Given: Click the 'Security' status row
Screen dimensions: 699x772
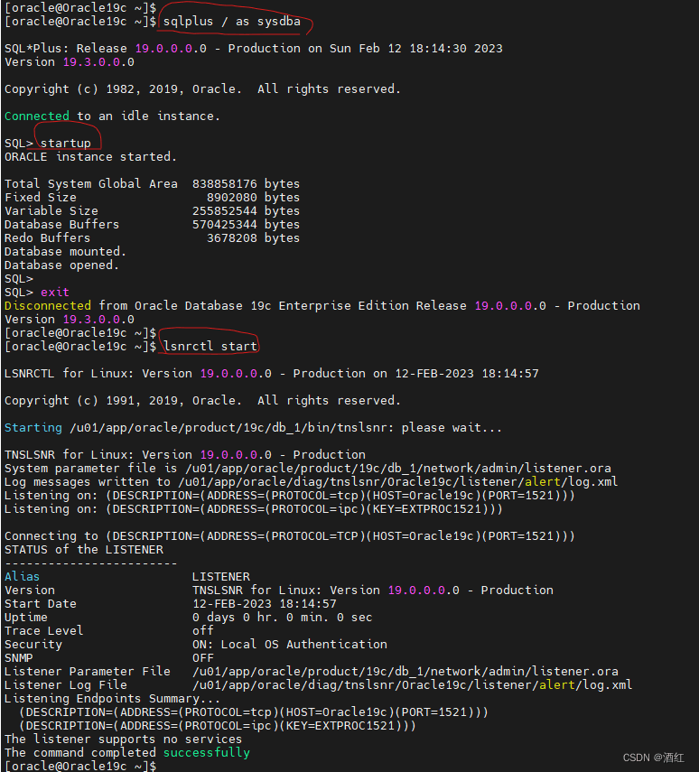Looking at the screenshot, I should [x=195, y=644].
